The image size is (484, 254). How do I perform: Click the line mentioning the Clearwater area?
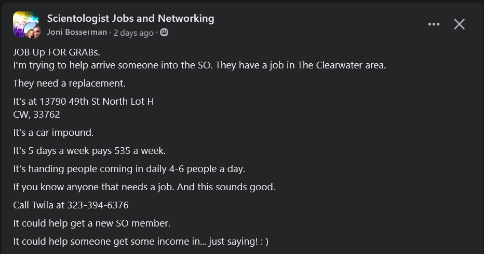point(199,66)
